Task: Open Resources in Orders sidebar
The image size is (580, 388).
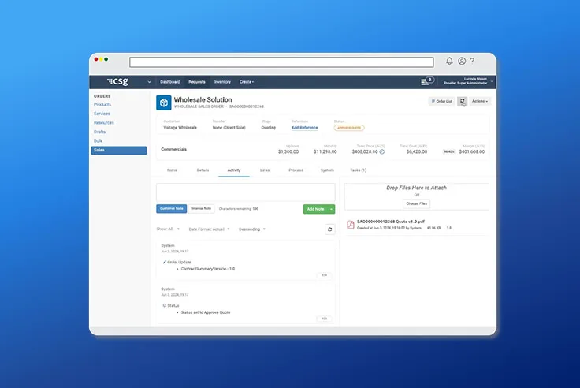Action: point(103,122)
